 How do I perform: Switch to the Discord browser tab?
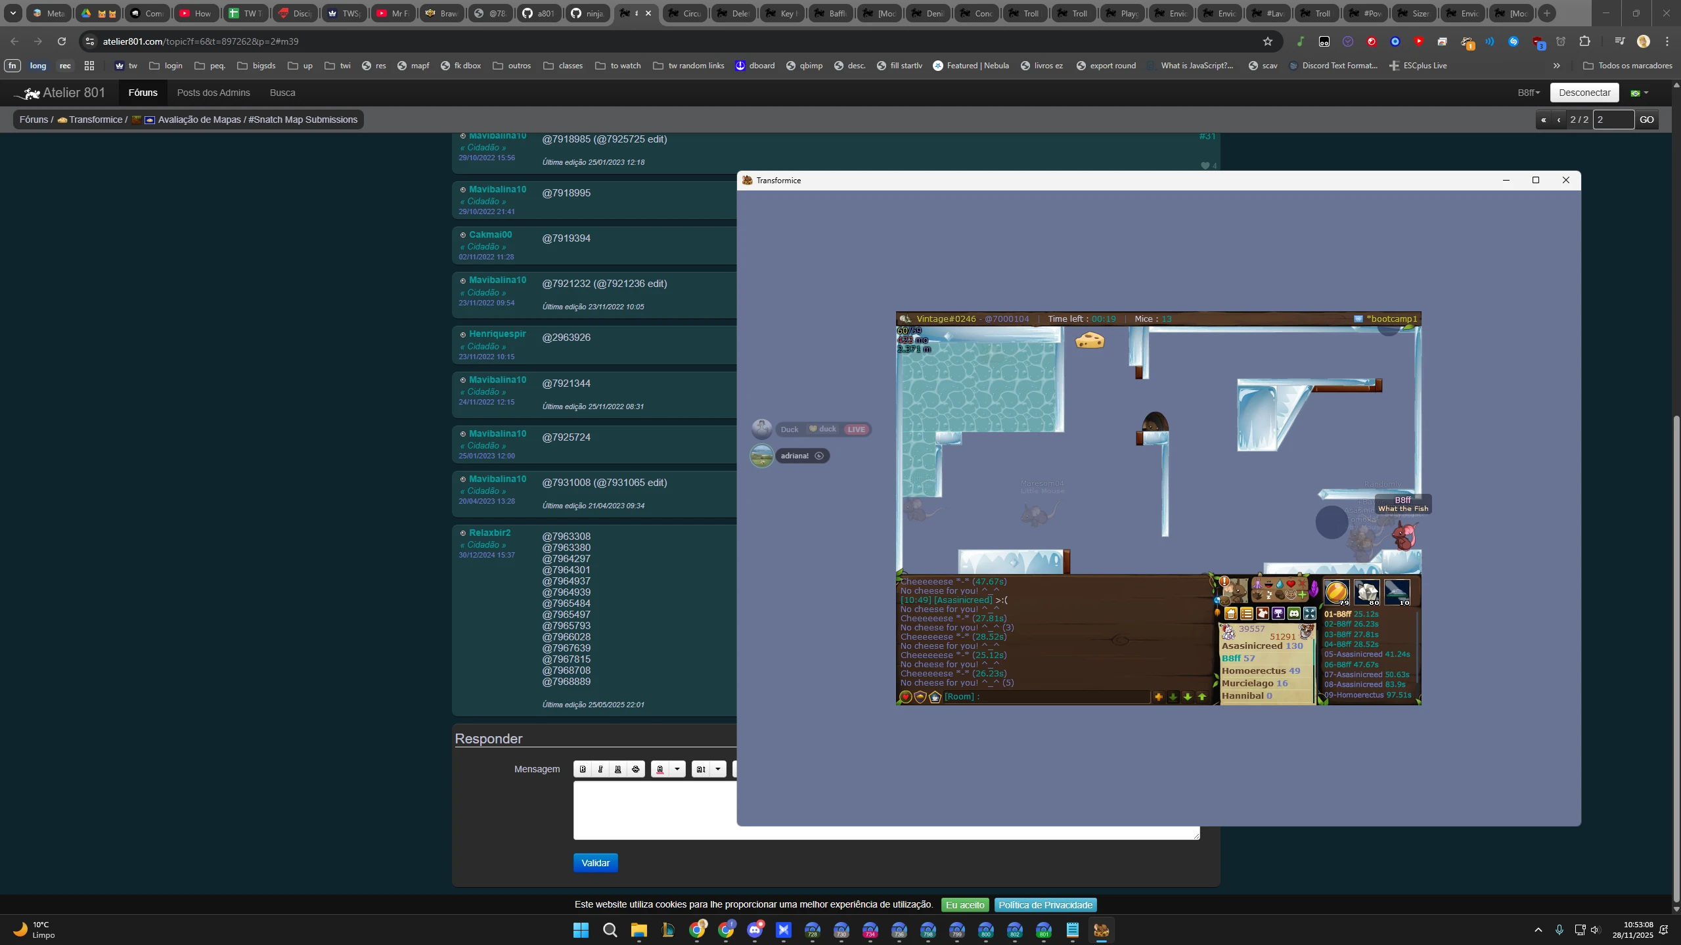coord(295,13)
